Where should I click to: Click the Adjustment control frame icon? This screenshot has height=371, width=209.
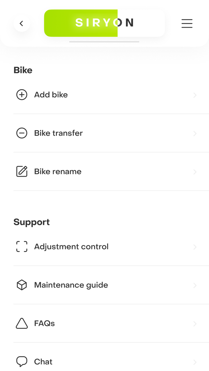pos(22,247)
